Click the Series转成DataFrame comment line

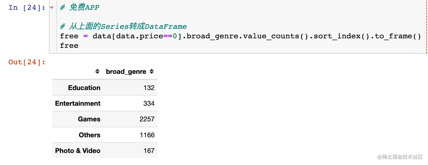pos(123,27)
